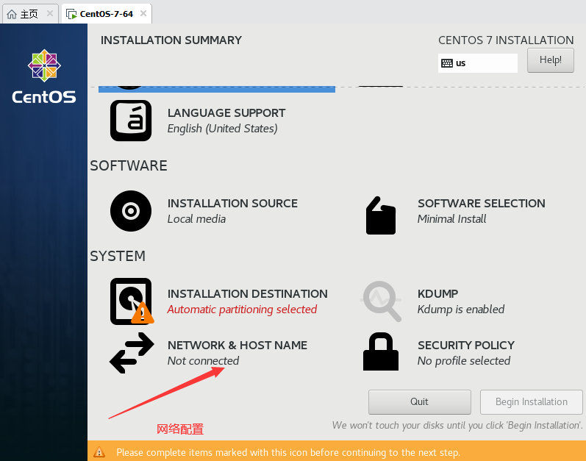This screenshot has width=586, height=461.
Task: Click 'No profile selected' text
Action: 464,361
